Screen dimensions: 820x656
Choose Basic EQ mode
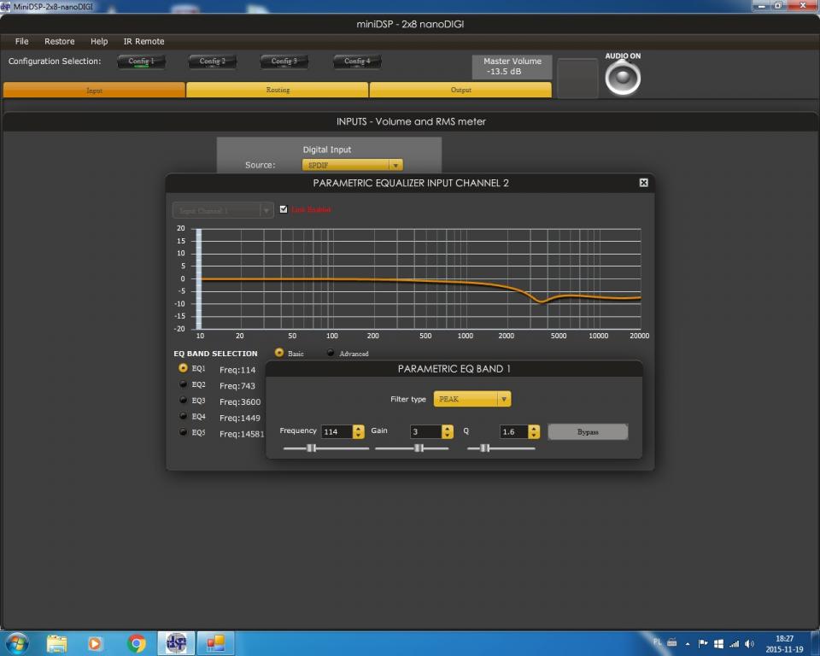pos(279,353)
